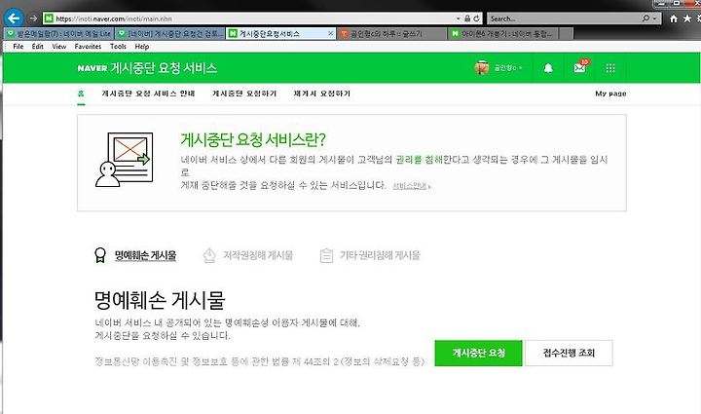Image resolution: width=701 pixels, height=414 pixels.
Task: Click the document illustration in banner
Action: click(125, 160)
